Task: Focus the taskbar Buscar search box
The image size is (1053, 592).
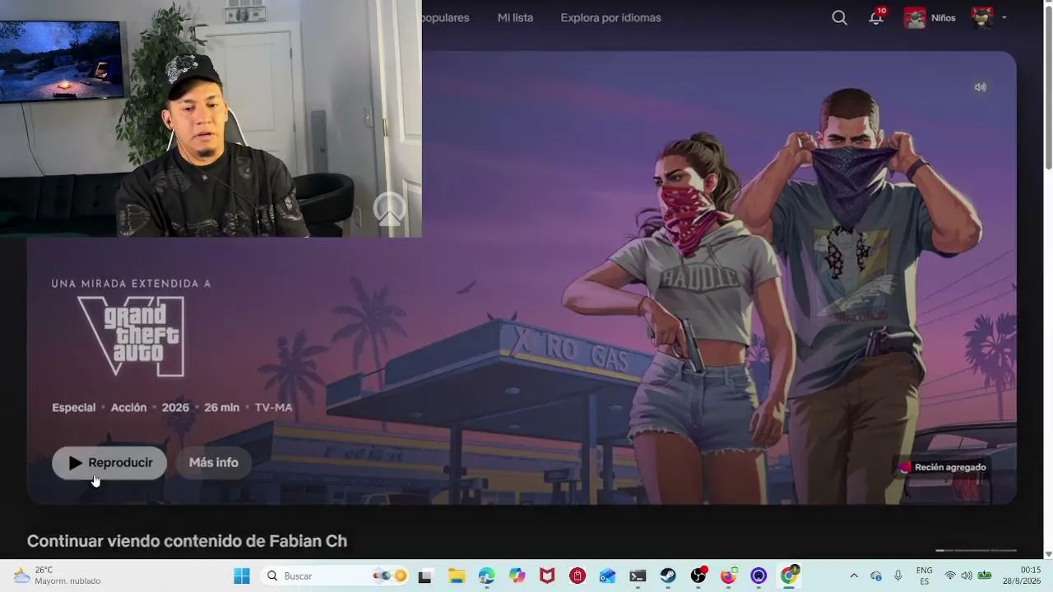Action: [x=336, y=576]
